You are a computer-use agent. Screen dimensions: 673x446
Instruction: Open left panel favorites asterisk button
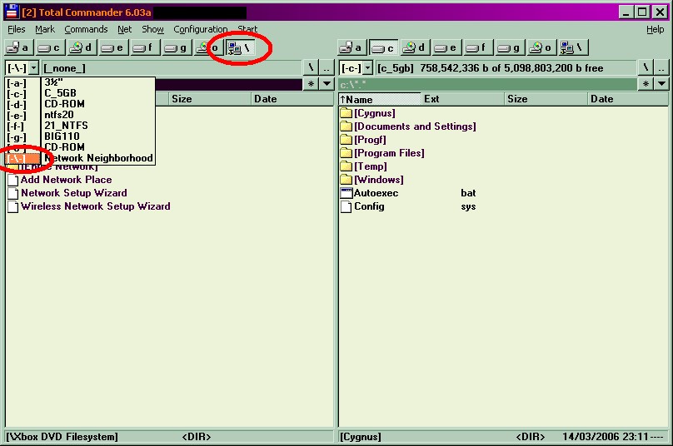pos(311,83)
